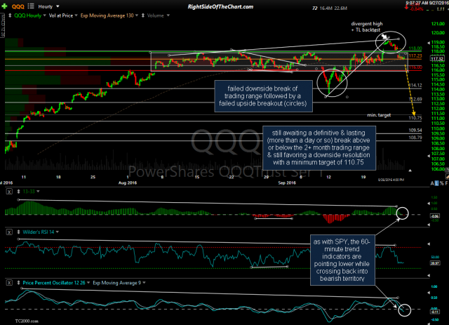Viewport: 449px width, 325px height.
Task: Click the RightSideOfTheChart.com title
Action: [x=220, y=6]
